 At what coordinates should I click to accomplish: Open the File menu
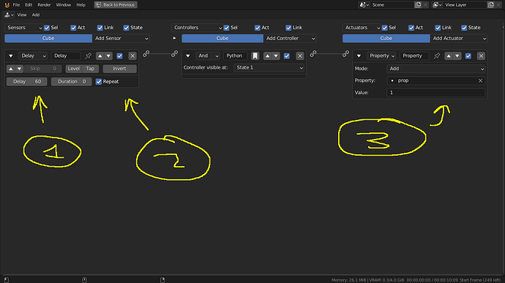point(16,5)
